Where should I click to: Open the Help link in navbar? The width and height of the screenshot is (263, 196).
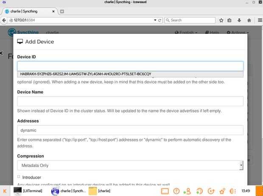coord(212,32)
